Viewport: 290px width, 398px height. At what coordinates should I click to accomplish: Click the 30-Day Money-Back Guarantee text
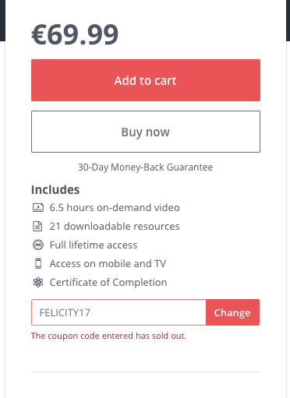[x=146, y=167]
